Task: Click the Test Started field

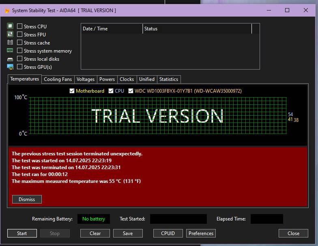Action: pos(178,219)
